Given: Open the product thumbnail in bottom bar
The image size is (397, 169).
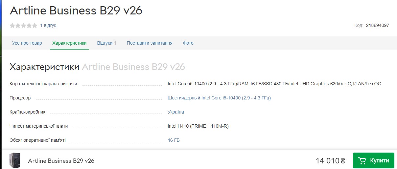Looking at the screenshot, I should 15,160.
